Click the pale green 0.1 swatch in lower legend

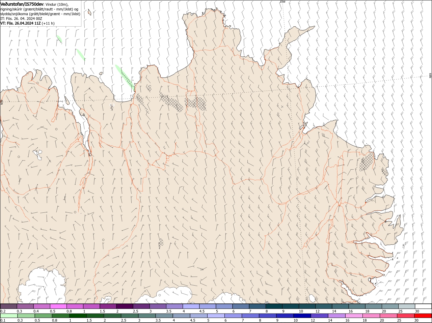[x=9, y=316]
